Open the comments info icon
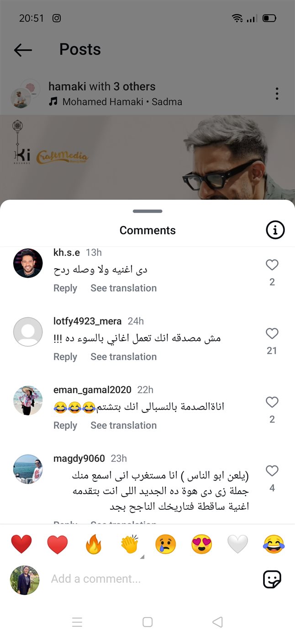This screenshot has height=640, width=295. (275, 230)
